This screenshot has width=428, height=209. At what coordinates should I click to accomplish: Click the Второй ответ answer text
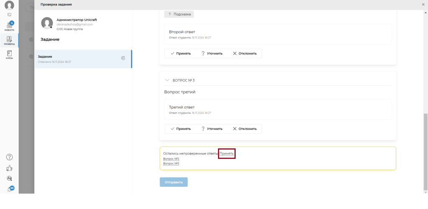pyautogui.click(x=181, y=32)
